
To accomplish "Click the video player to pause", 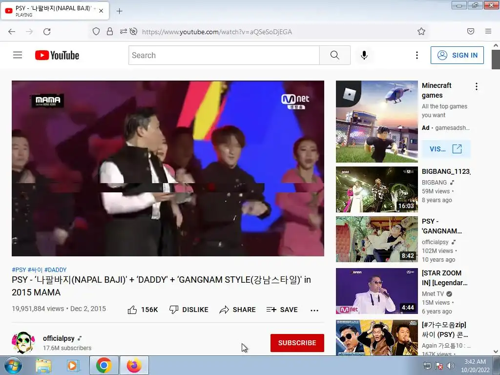I will click(x=168, y=168).
